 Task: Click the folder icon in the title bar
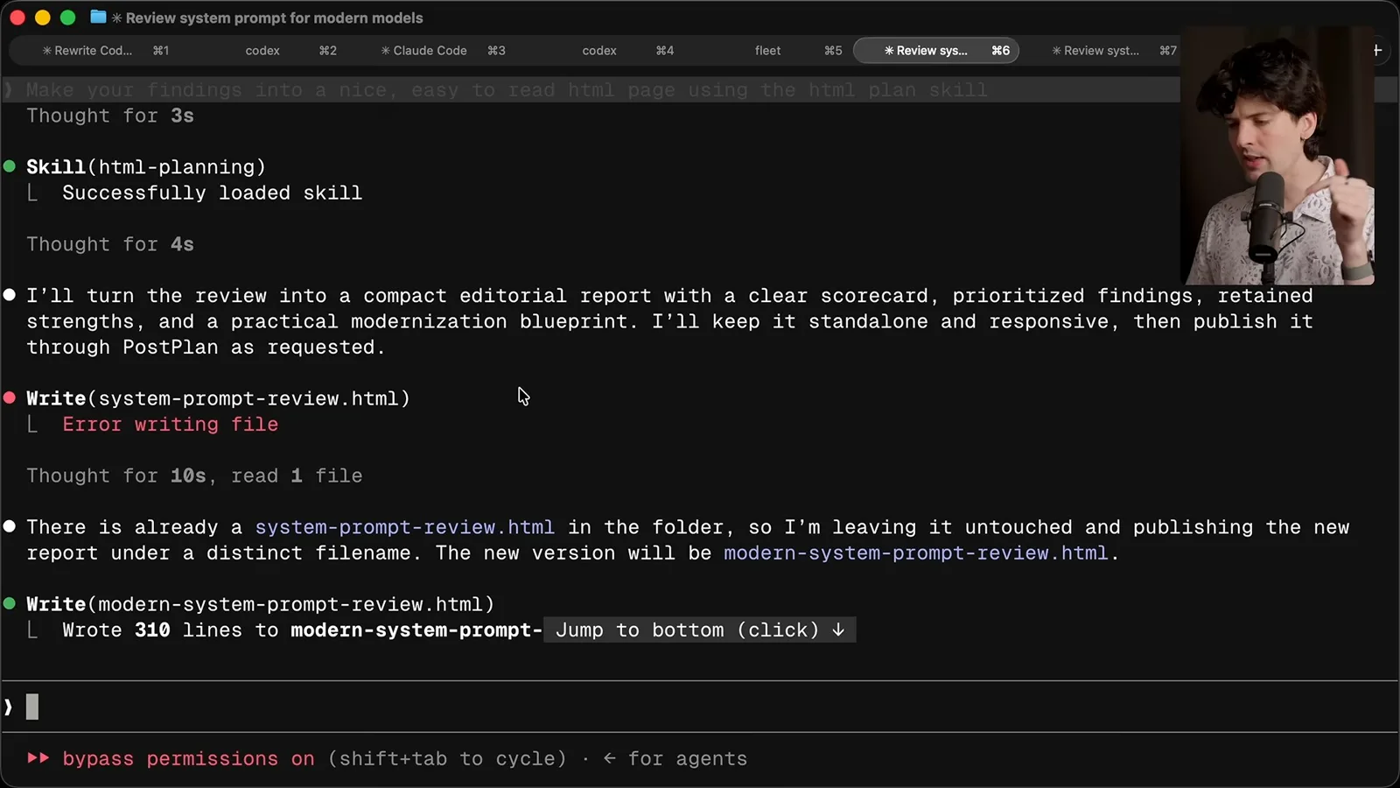pos(98,18)
